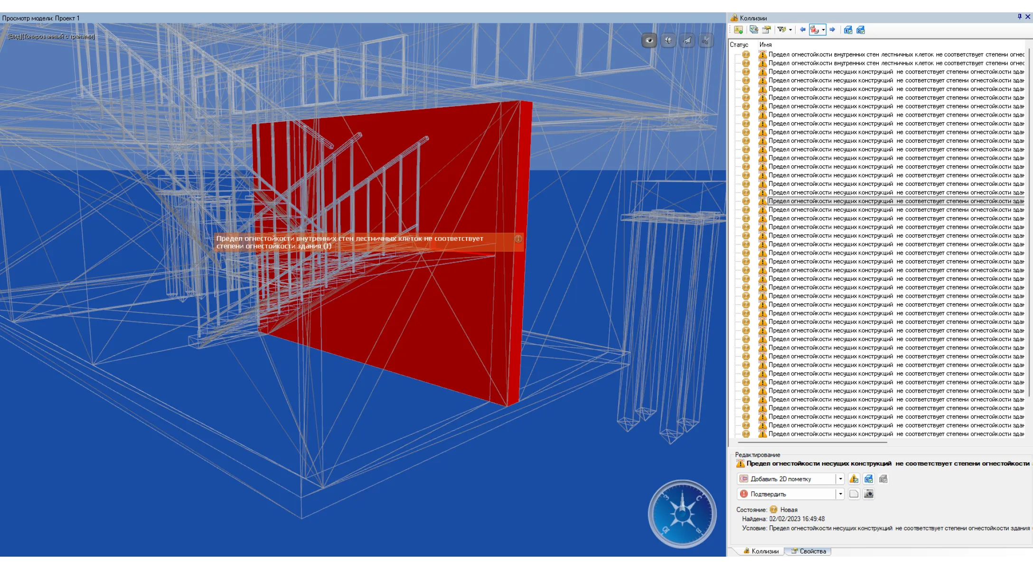This screenshot has width=1033, height=569.
Task: Pin the Коллизии panel
Action: pos(1019,17)
